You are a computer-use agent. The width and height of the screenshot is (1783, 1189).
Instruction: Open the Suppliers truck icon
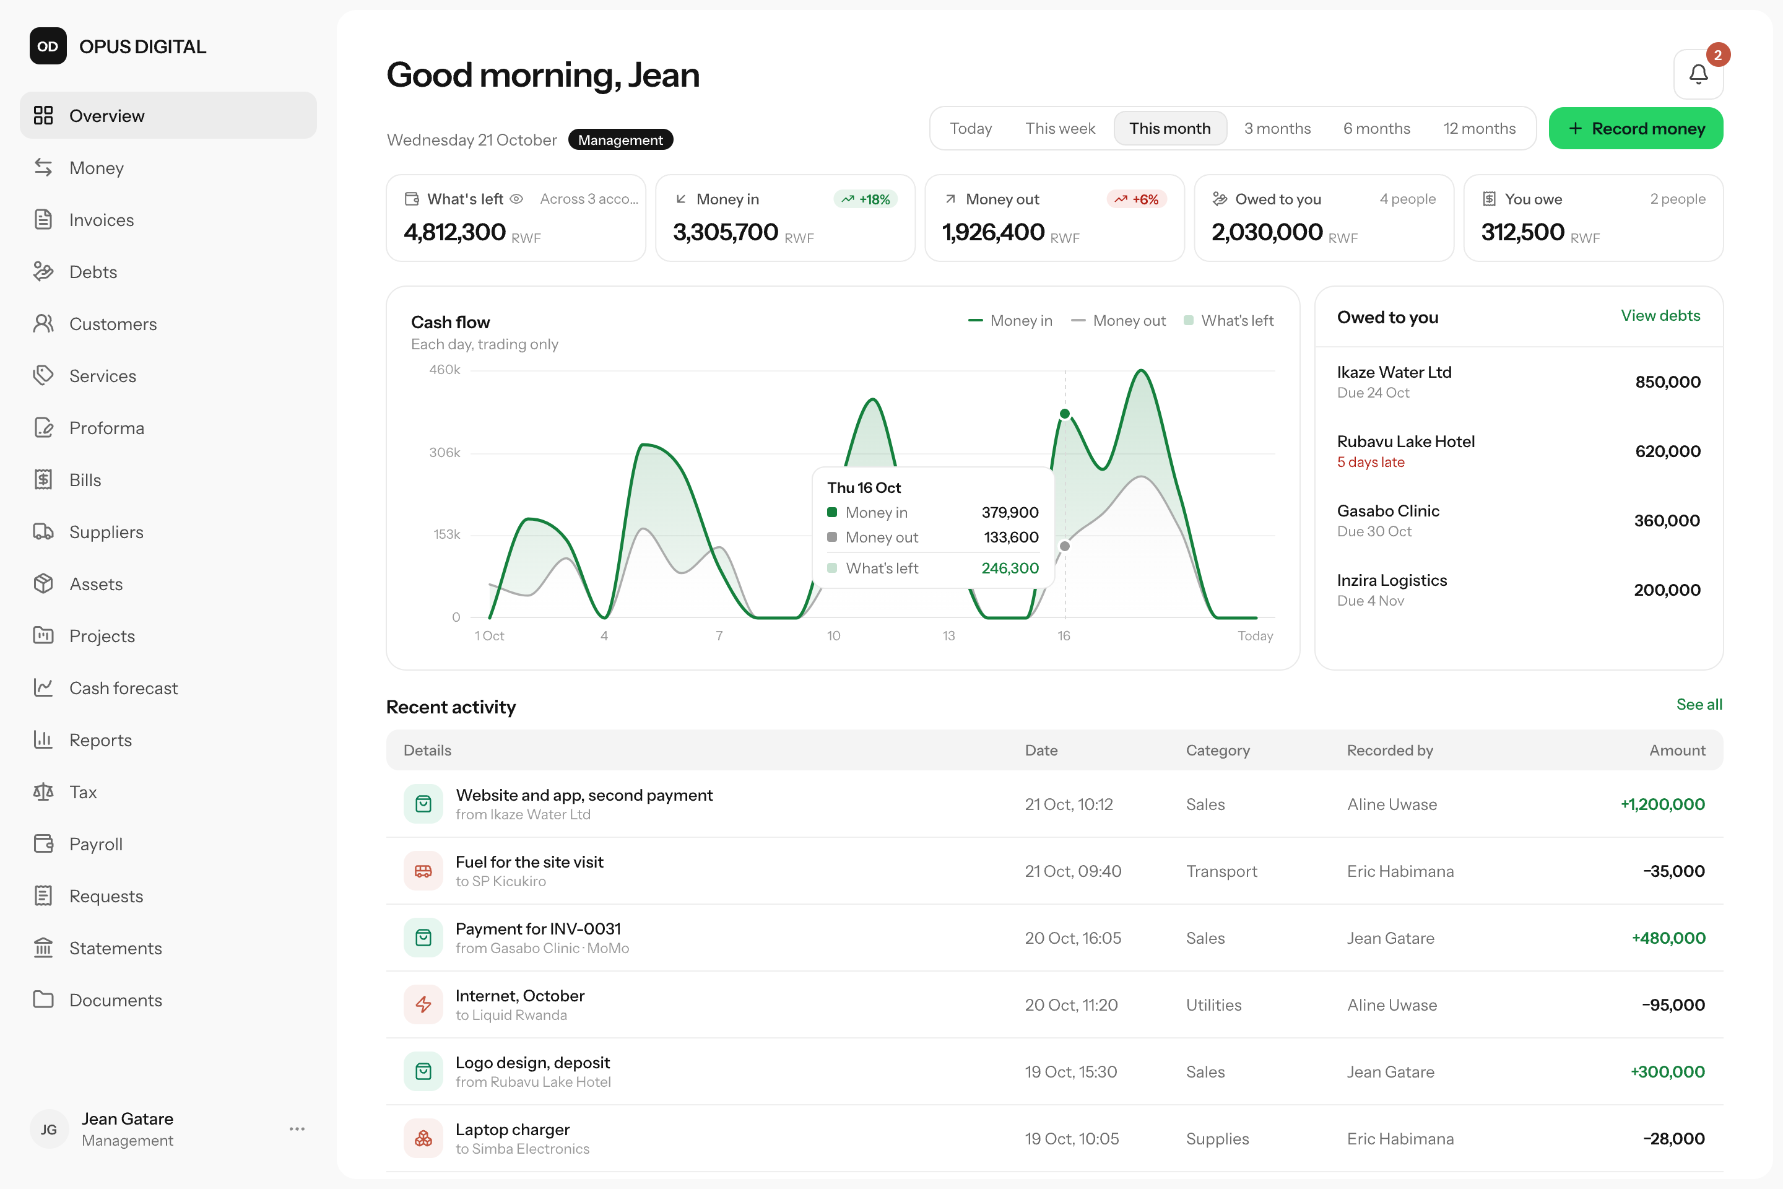coord(43,531)
